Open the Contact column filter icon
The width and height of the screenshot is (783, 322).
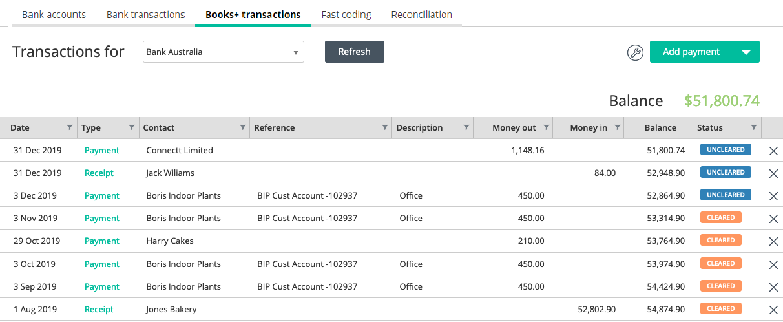[242, 127]
